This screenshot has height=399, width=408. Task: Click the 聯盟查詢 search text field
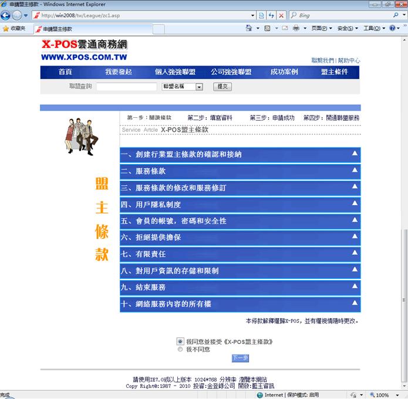[x=126, y=87]
